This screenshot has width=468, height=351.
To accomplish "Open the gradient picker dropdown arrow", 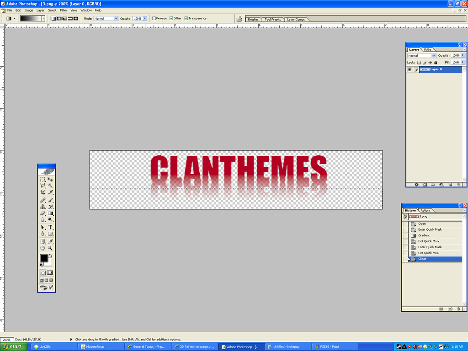I will [x=43, y=18].
